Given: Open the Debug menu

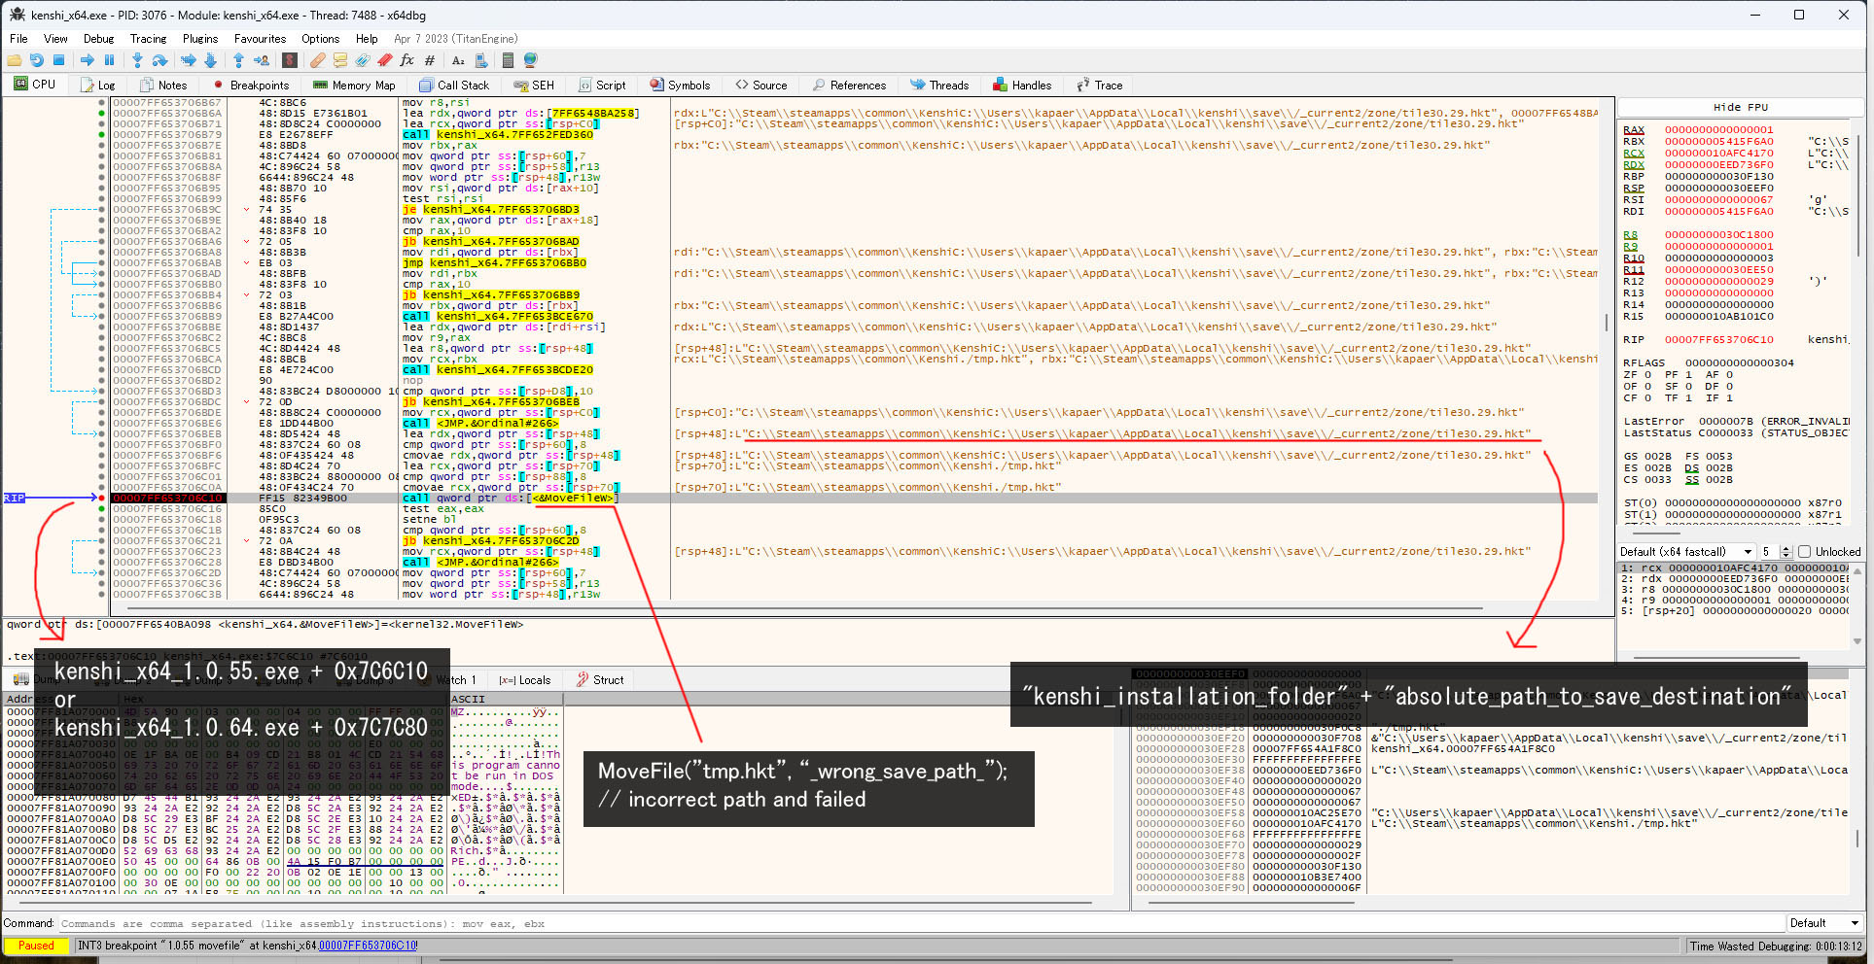Looking at the screenshot, I should pyautogui.click(x=98, y=39).
